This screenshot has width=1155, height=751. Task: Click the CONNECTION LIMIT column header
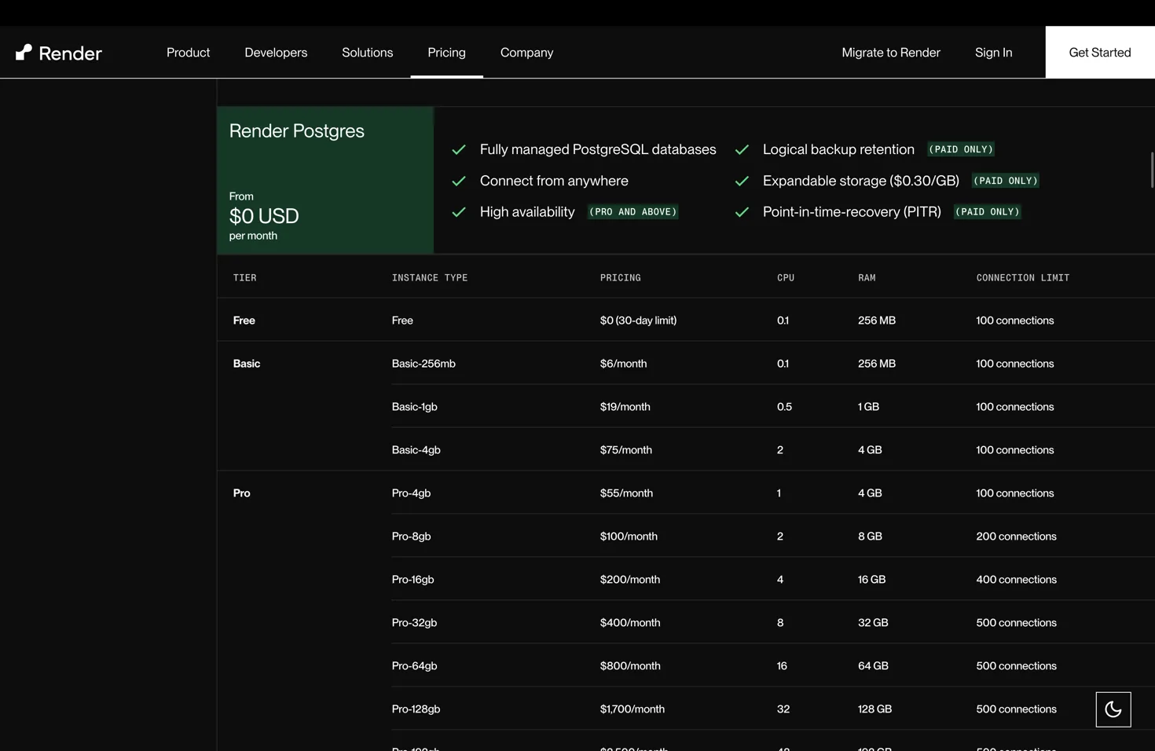1023,278
